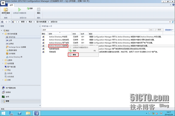Open Exchange Server connector tree node
The height and width of the screenshot is (116, 175).
(16, 47)
